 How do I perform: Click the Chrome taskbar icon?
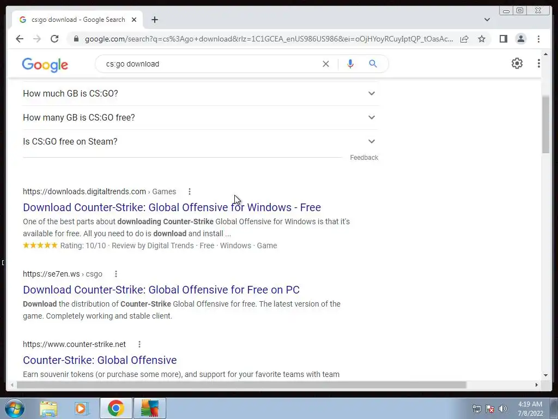coord(116,408)
